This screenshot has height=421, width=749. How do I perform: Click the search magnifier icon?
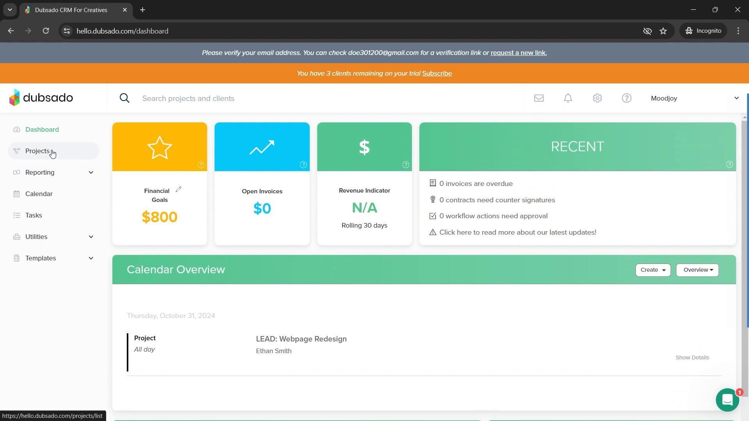click(124, 98)
